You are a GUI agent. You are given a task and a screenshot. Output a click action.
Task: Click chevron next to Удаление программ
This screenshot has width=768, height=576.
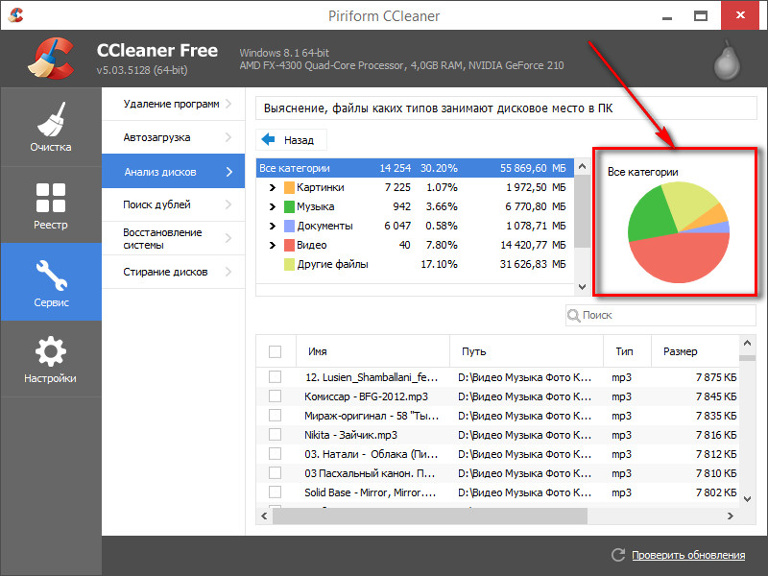[228, 104]
